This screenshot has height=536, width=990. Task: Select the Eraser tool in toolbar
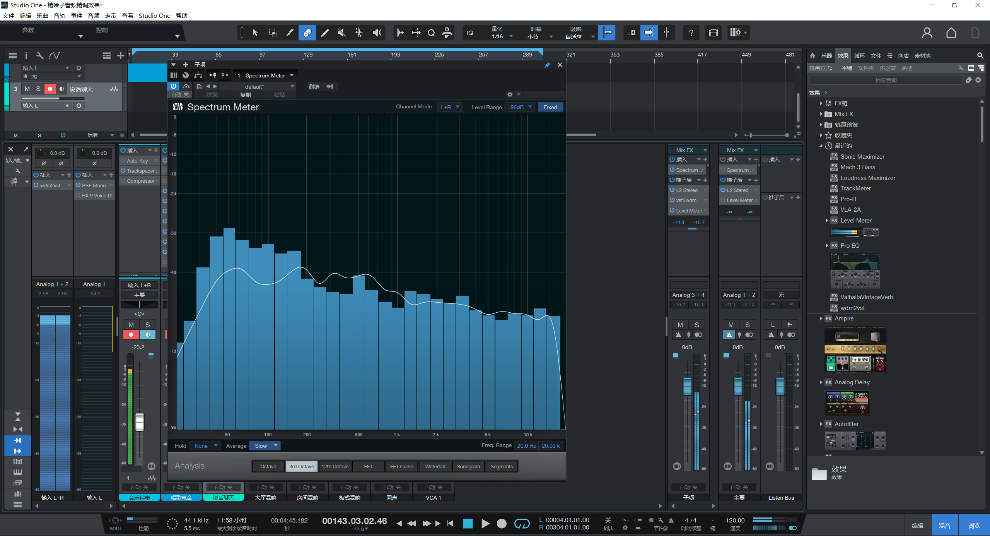tap(307, 33)
